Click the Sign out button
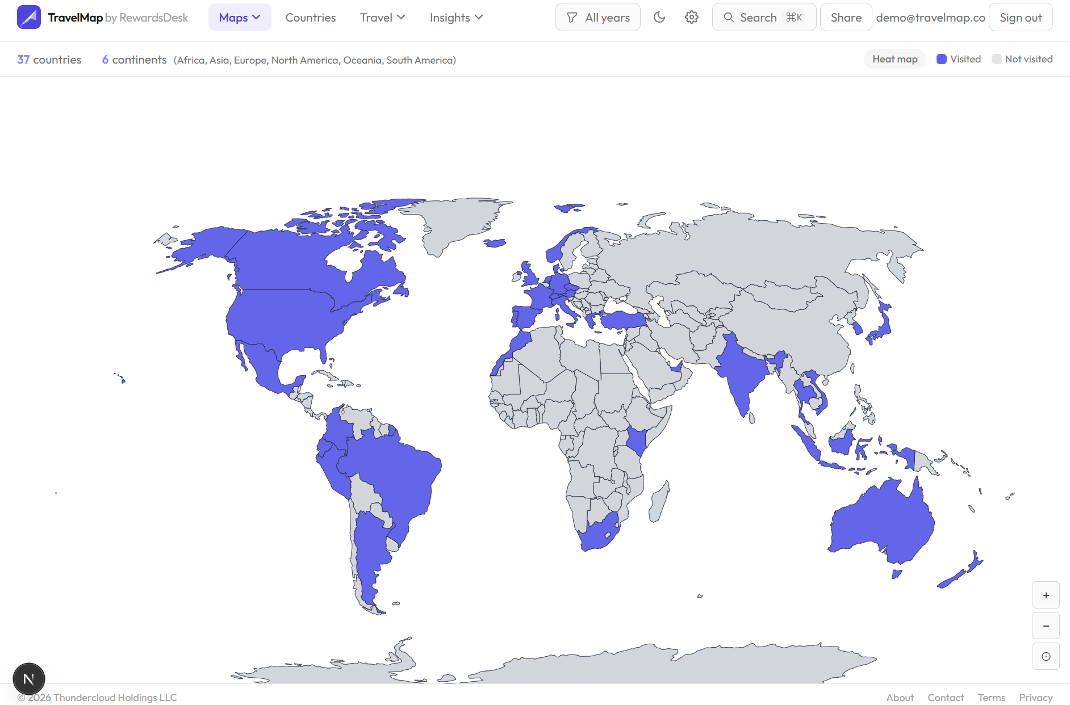This screenshot has height=705, width=1070. (x=1021, y=17)
